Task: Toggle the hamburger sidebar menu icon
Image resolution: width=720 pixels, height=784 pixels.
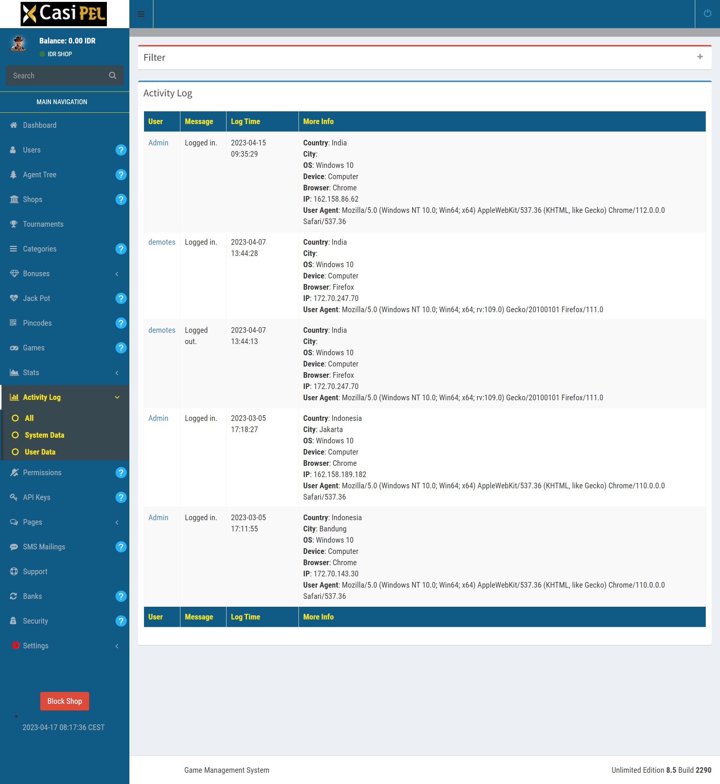Action: pos(141,14)
